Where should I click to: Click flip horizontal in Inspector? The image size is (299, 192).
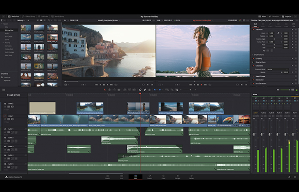click(268, 50)
